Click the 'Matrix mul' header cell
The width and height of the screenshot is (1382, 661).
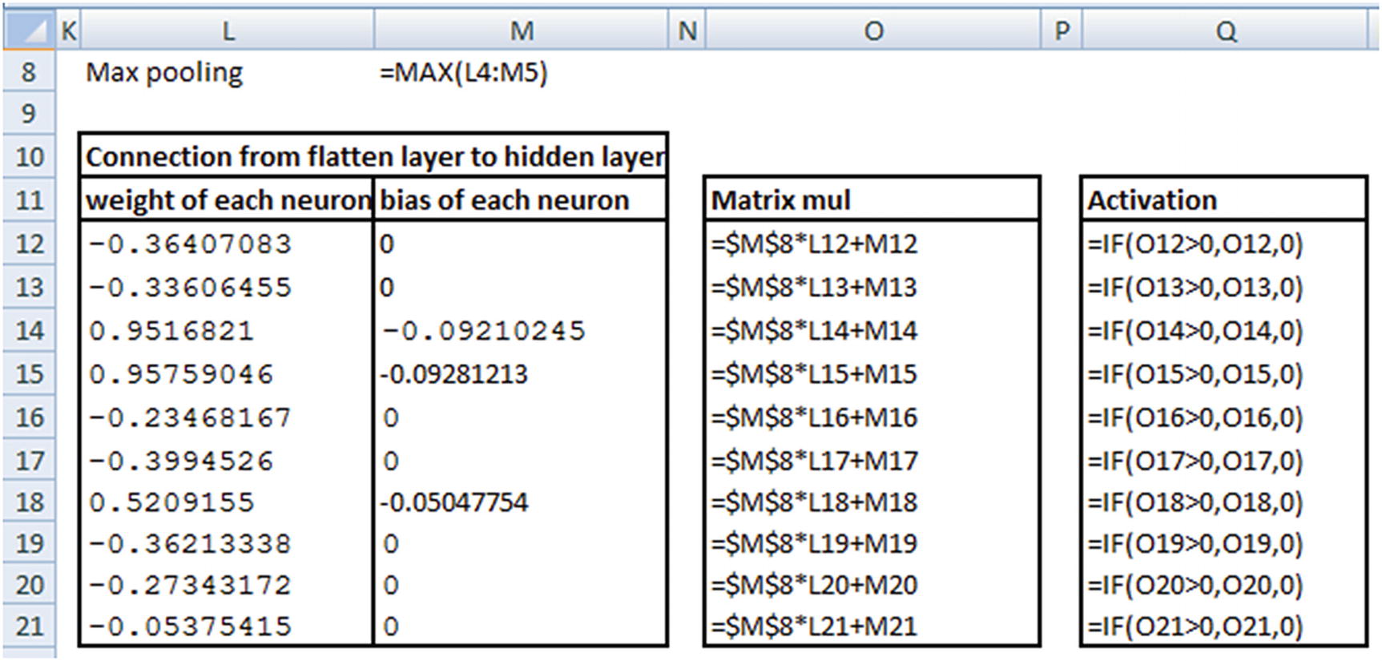tap(872, 200)
